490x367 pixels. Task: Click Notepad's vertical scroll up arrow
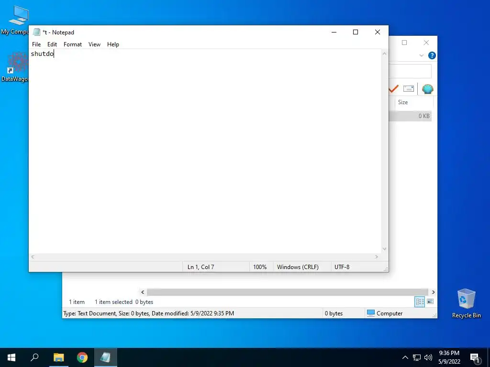[384, 54]
